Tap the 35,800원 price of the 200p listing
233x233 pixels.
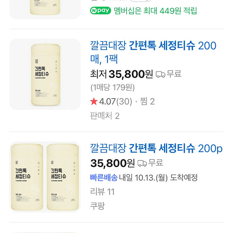pyautogui.click(x=112, y=163)
